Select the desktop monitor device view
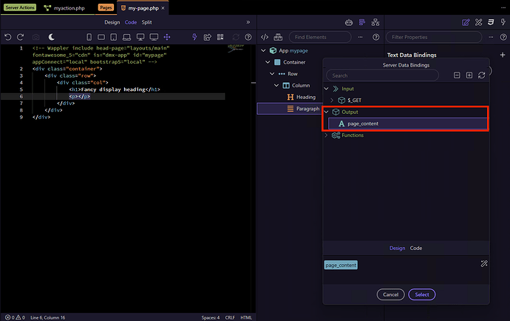 pos(140,37)
